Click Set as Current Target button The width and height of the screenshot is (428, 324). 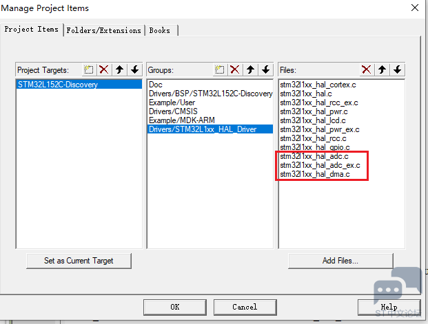click(79, 261)
